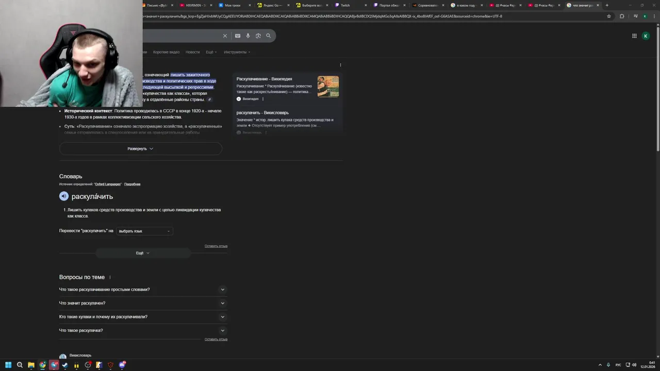The width and height of the screenshot is (660, 371).
Task: Switch to the Яндекс Go browser tab
Action: pos(273,5)
